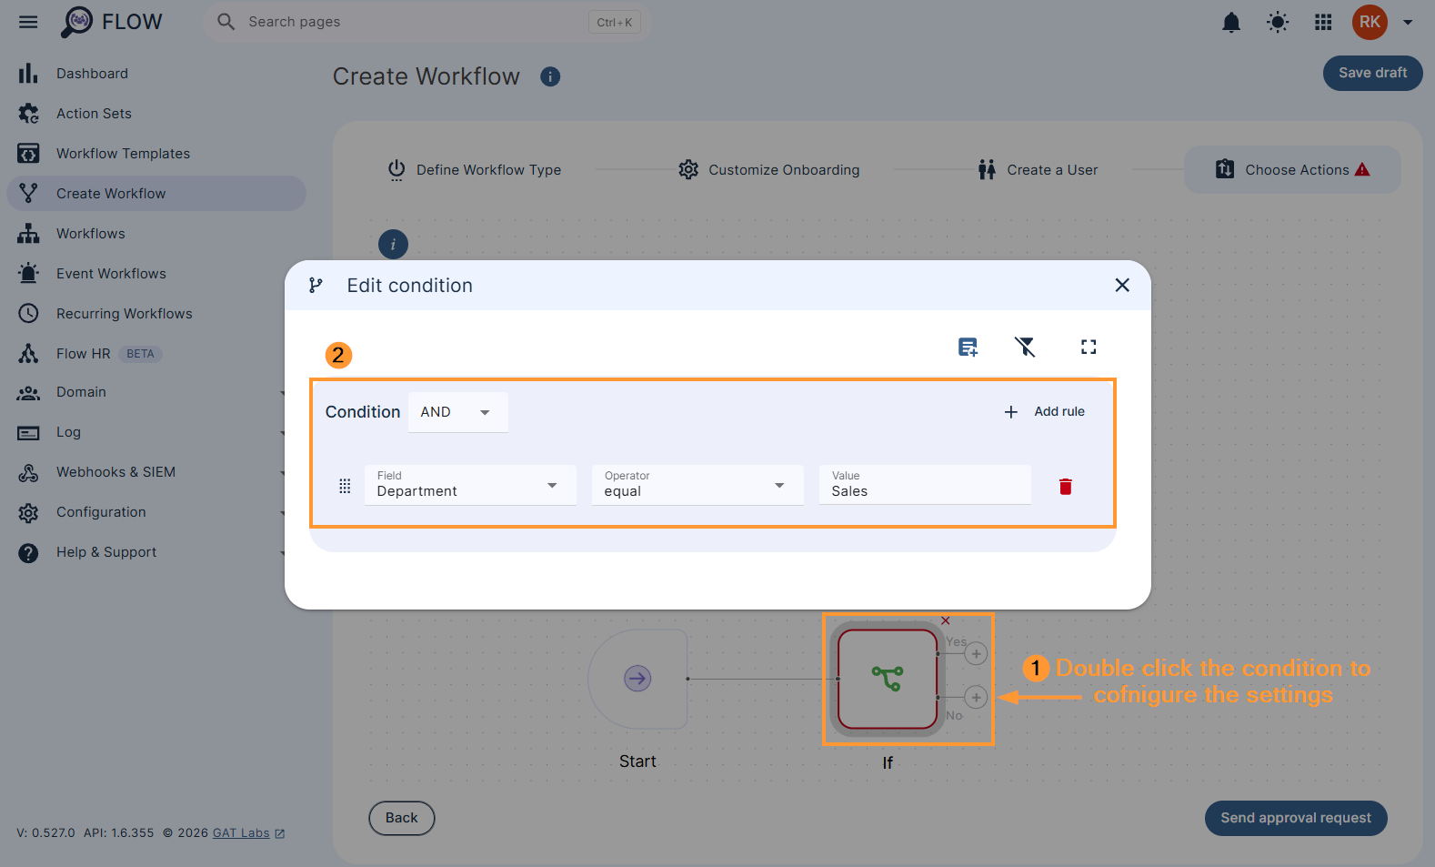Click the Configuration gear icon

coord(28,512)
